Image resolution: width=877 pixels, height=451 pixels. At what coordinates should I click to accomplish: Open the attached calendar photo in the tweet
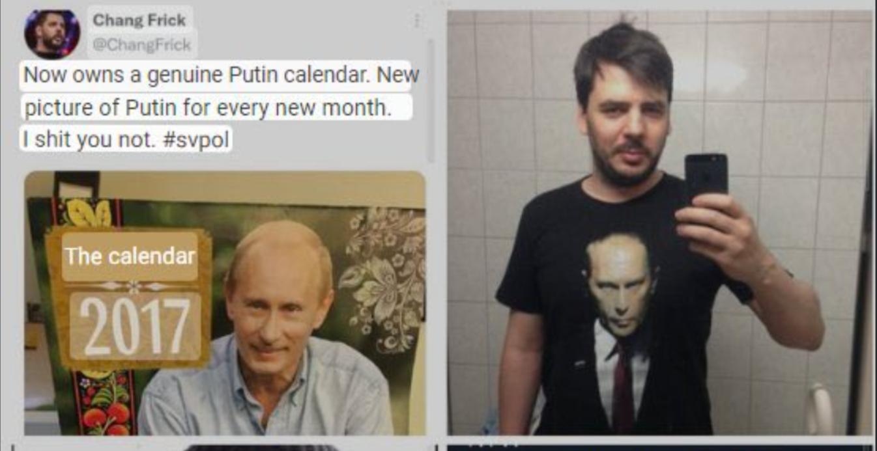225,303
